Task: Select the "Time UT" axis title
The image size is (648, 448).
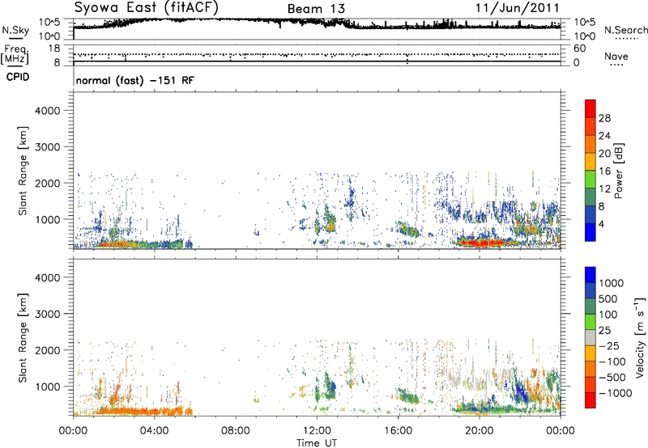Action: click(317, 443)
